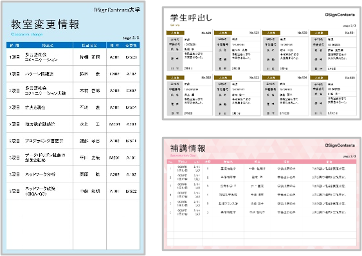Viewport: 362px width, 256px height.
Task: Select the student call card No.534
Action: point(285,95)
